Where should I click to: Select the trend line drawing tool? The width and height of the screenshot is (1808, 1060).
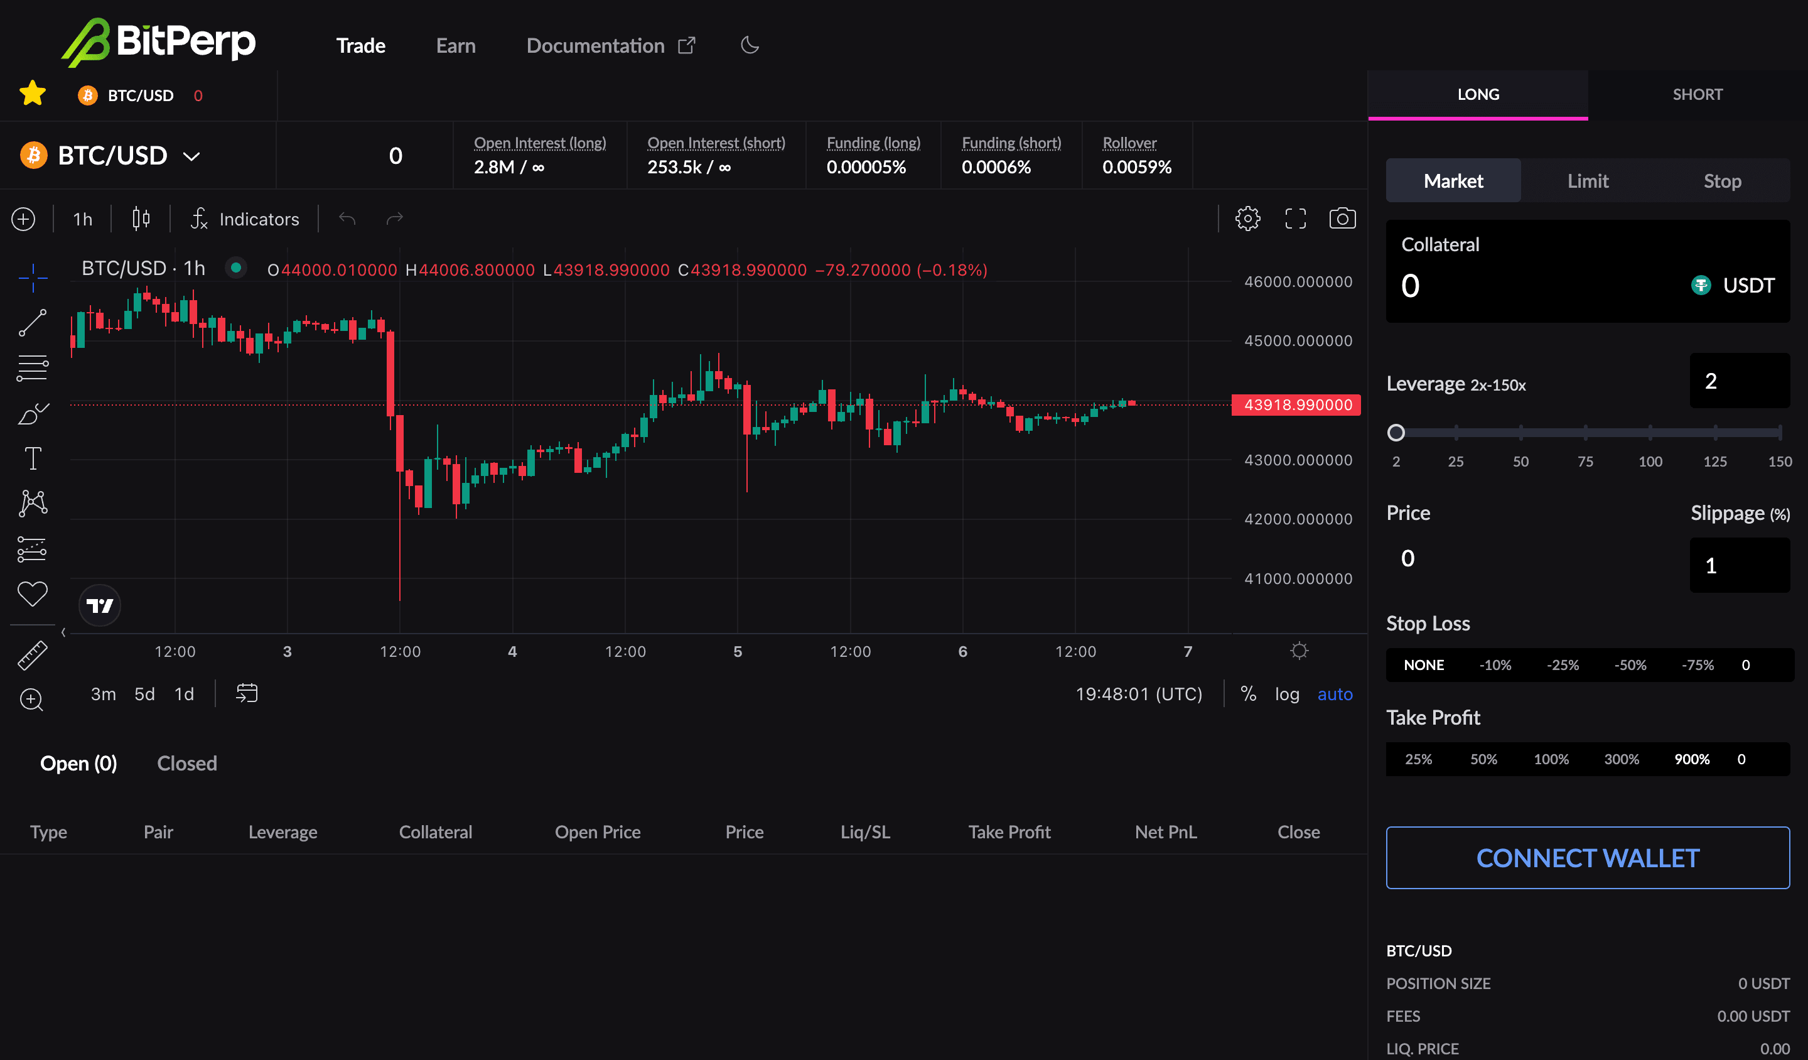coord(33,322)
